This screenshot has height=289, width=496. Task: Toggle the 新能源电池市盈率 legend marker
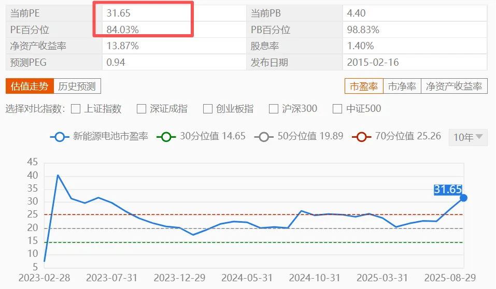[60, 137]
